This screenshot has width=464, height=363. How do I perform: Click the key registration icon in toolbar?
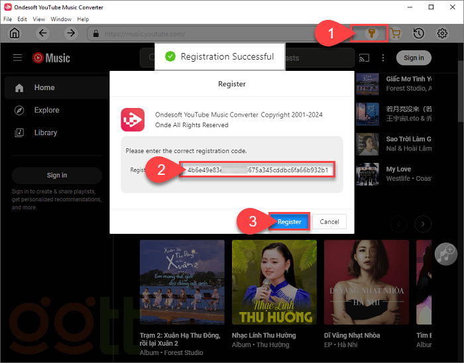[x=373, y=34]
